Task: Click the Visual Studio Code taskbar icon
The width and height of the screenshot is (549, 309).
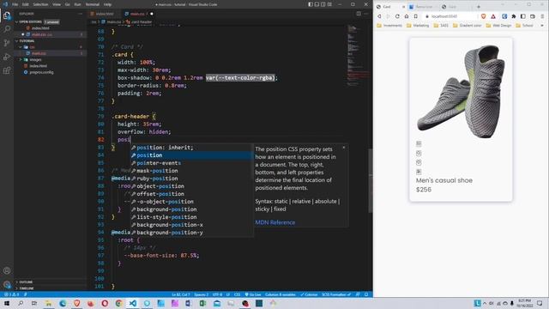Action: coord(133,303)
